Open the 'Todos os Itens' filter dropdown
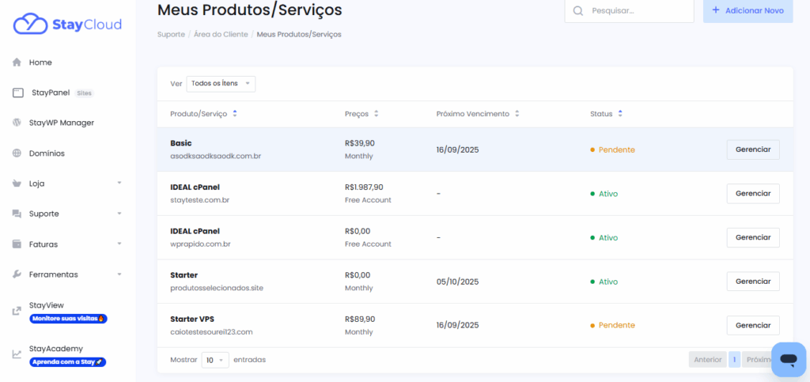Image resolution: width=810 pixels, height=382 pixels. tap(221, 83)
